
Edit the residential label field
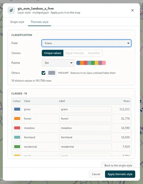click(85, 147)
